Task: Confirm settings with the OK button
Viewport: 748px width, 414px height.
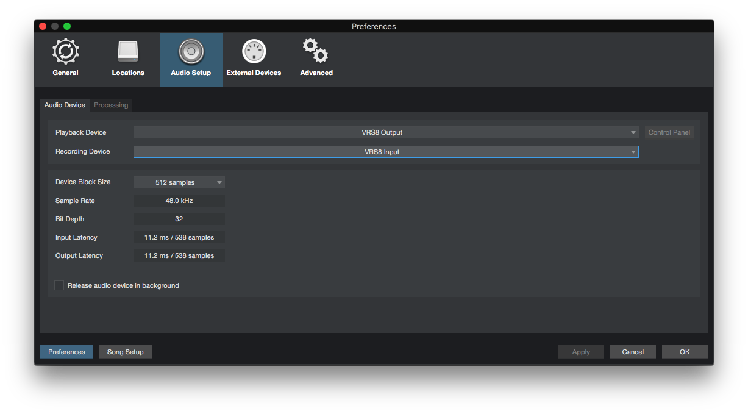Action: (685, 352)
